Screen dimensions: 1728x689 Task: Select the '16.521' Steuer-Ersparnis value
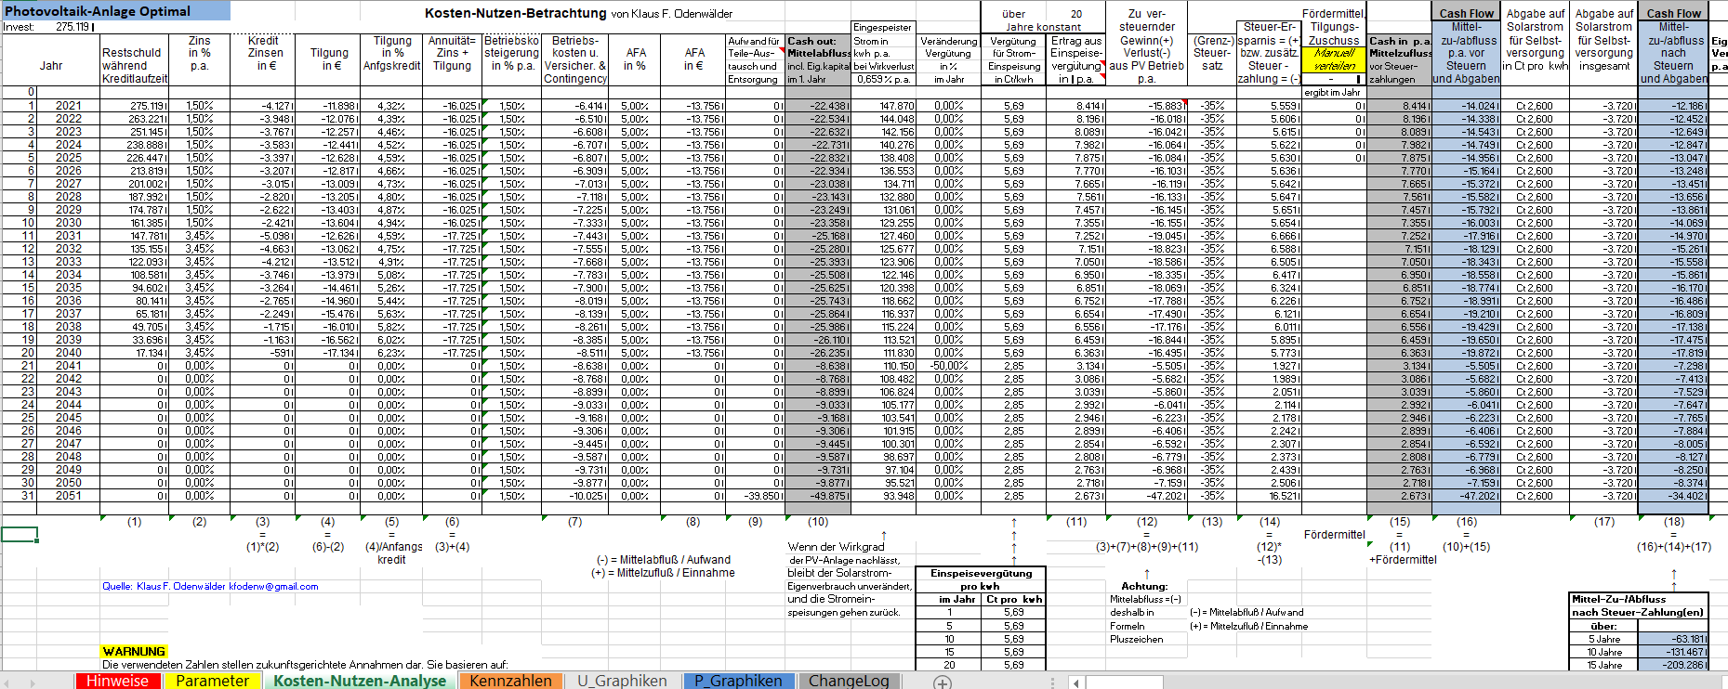point(1269,496)
